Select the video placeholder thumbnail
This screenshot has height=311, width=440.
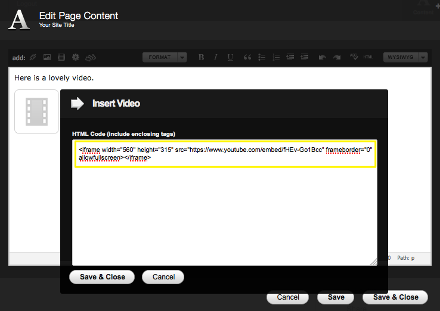[36, 111]
